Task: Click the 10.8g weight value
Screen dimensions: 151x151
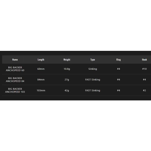Action: (x=67, y=69)
